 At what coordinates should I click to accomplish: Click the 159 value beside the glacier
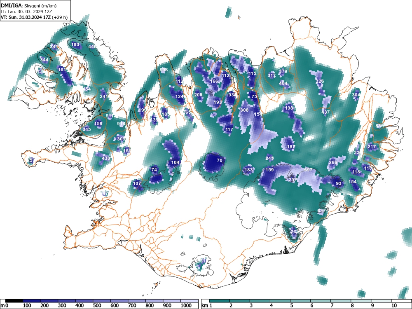click(269, 170)
